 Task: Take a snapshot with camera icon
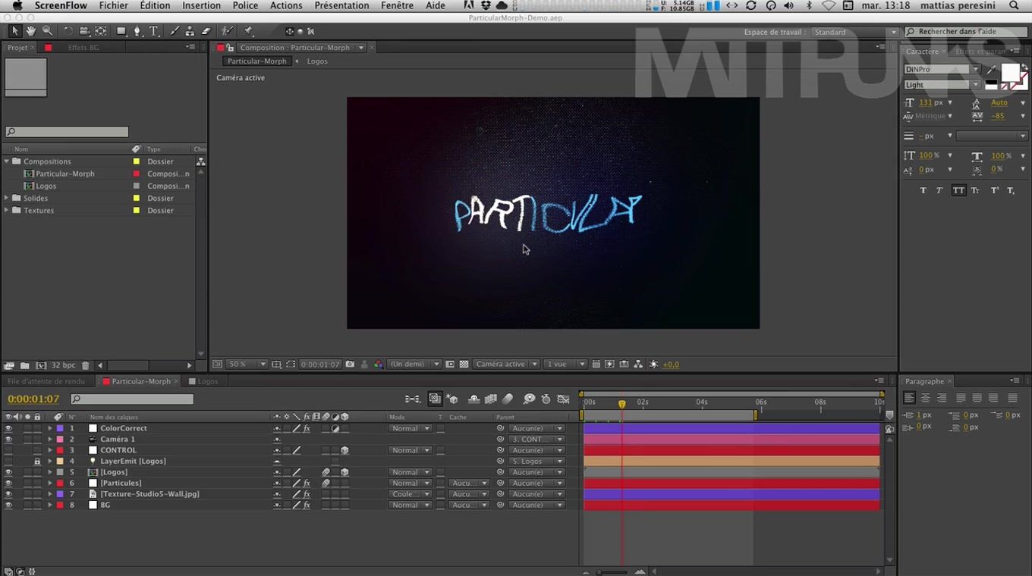[350, 365]
